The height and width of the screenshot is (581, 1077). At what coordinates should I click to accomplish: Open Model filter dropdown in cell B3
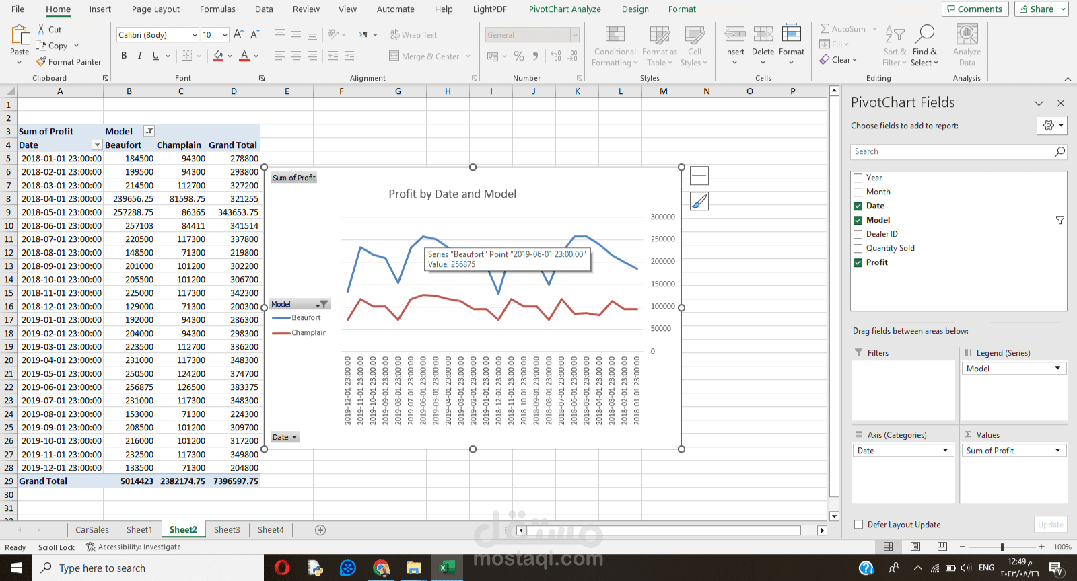click(x=149, y=132)
